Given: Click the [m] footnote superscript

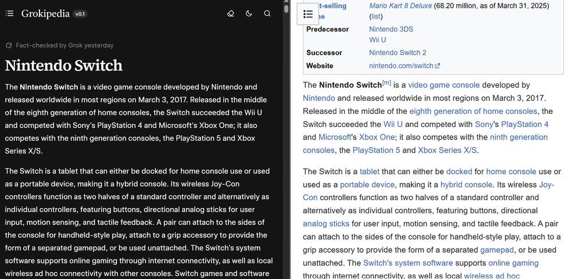Looking at the screenshot, I should point(387,83).
